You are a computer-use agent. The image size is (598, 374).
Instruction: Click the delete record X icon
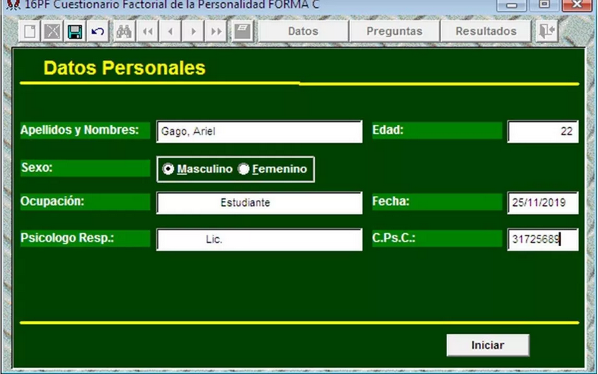(52, 31)
